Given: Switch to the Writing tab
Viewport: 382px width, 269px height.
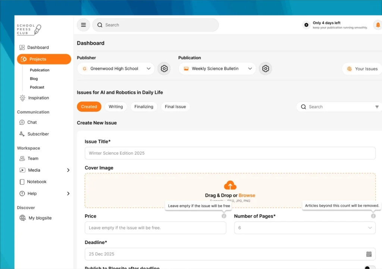Looking at the screenshot, I should (x=116, y=107).
